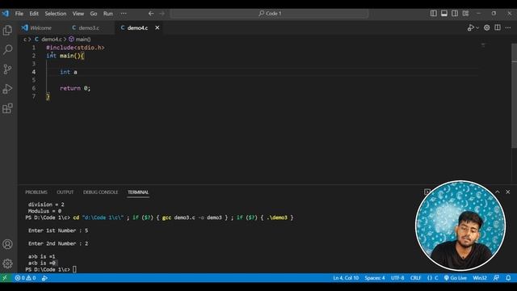Maximize the panel with the chevron up
The height and width of the screenshot is (291, 517).
tap(498, 192)
